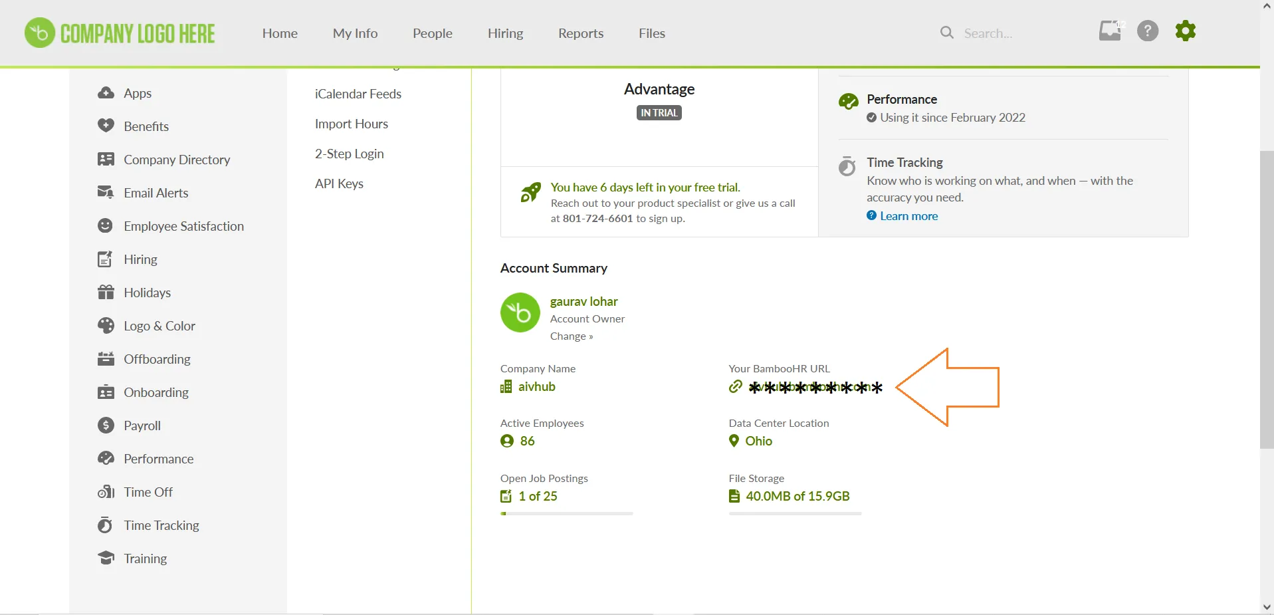Open the settings gear icon

click(x=1186, y=31)
